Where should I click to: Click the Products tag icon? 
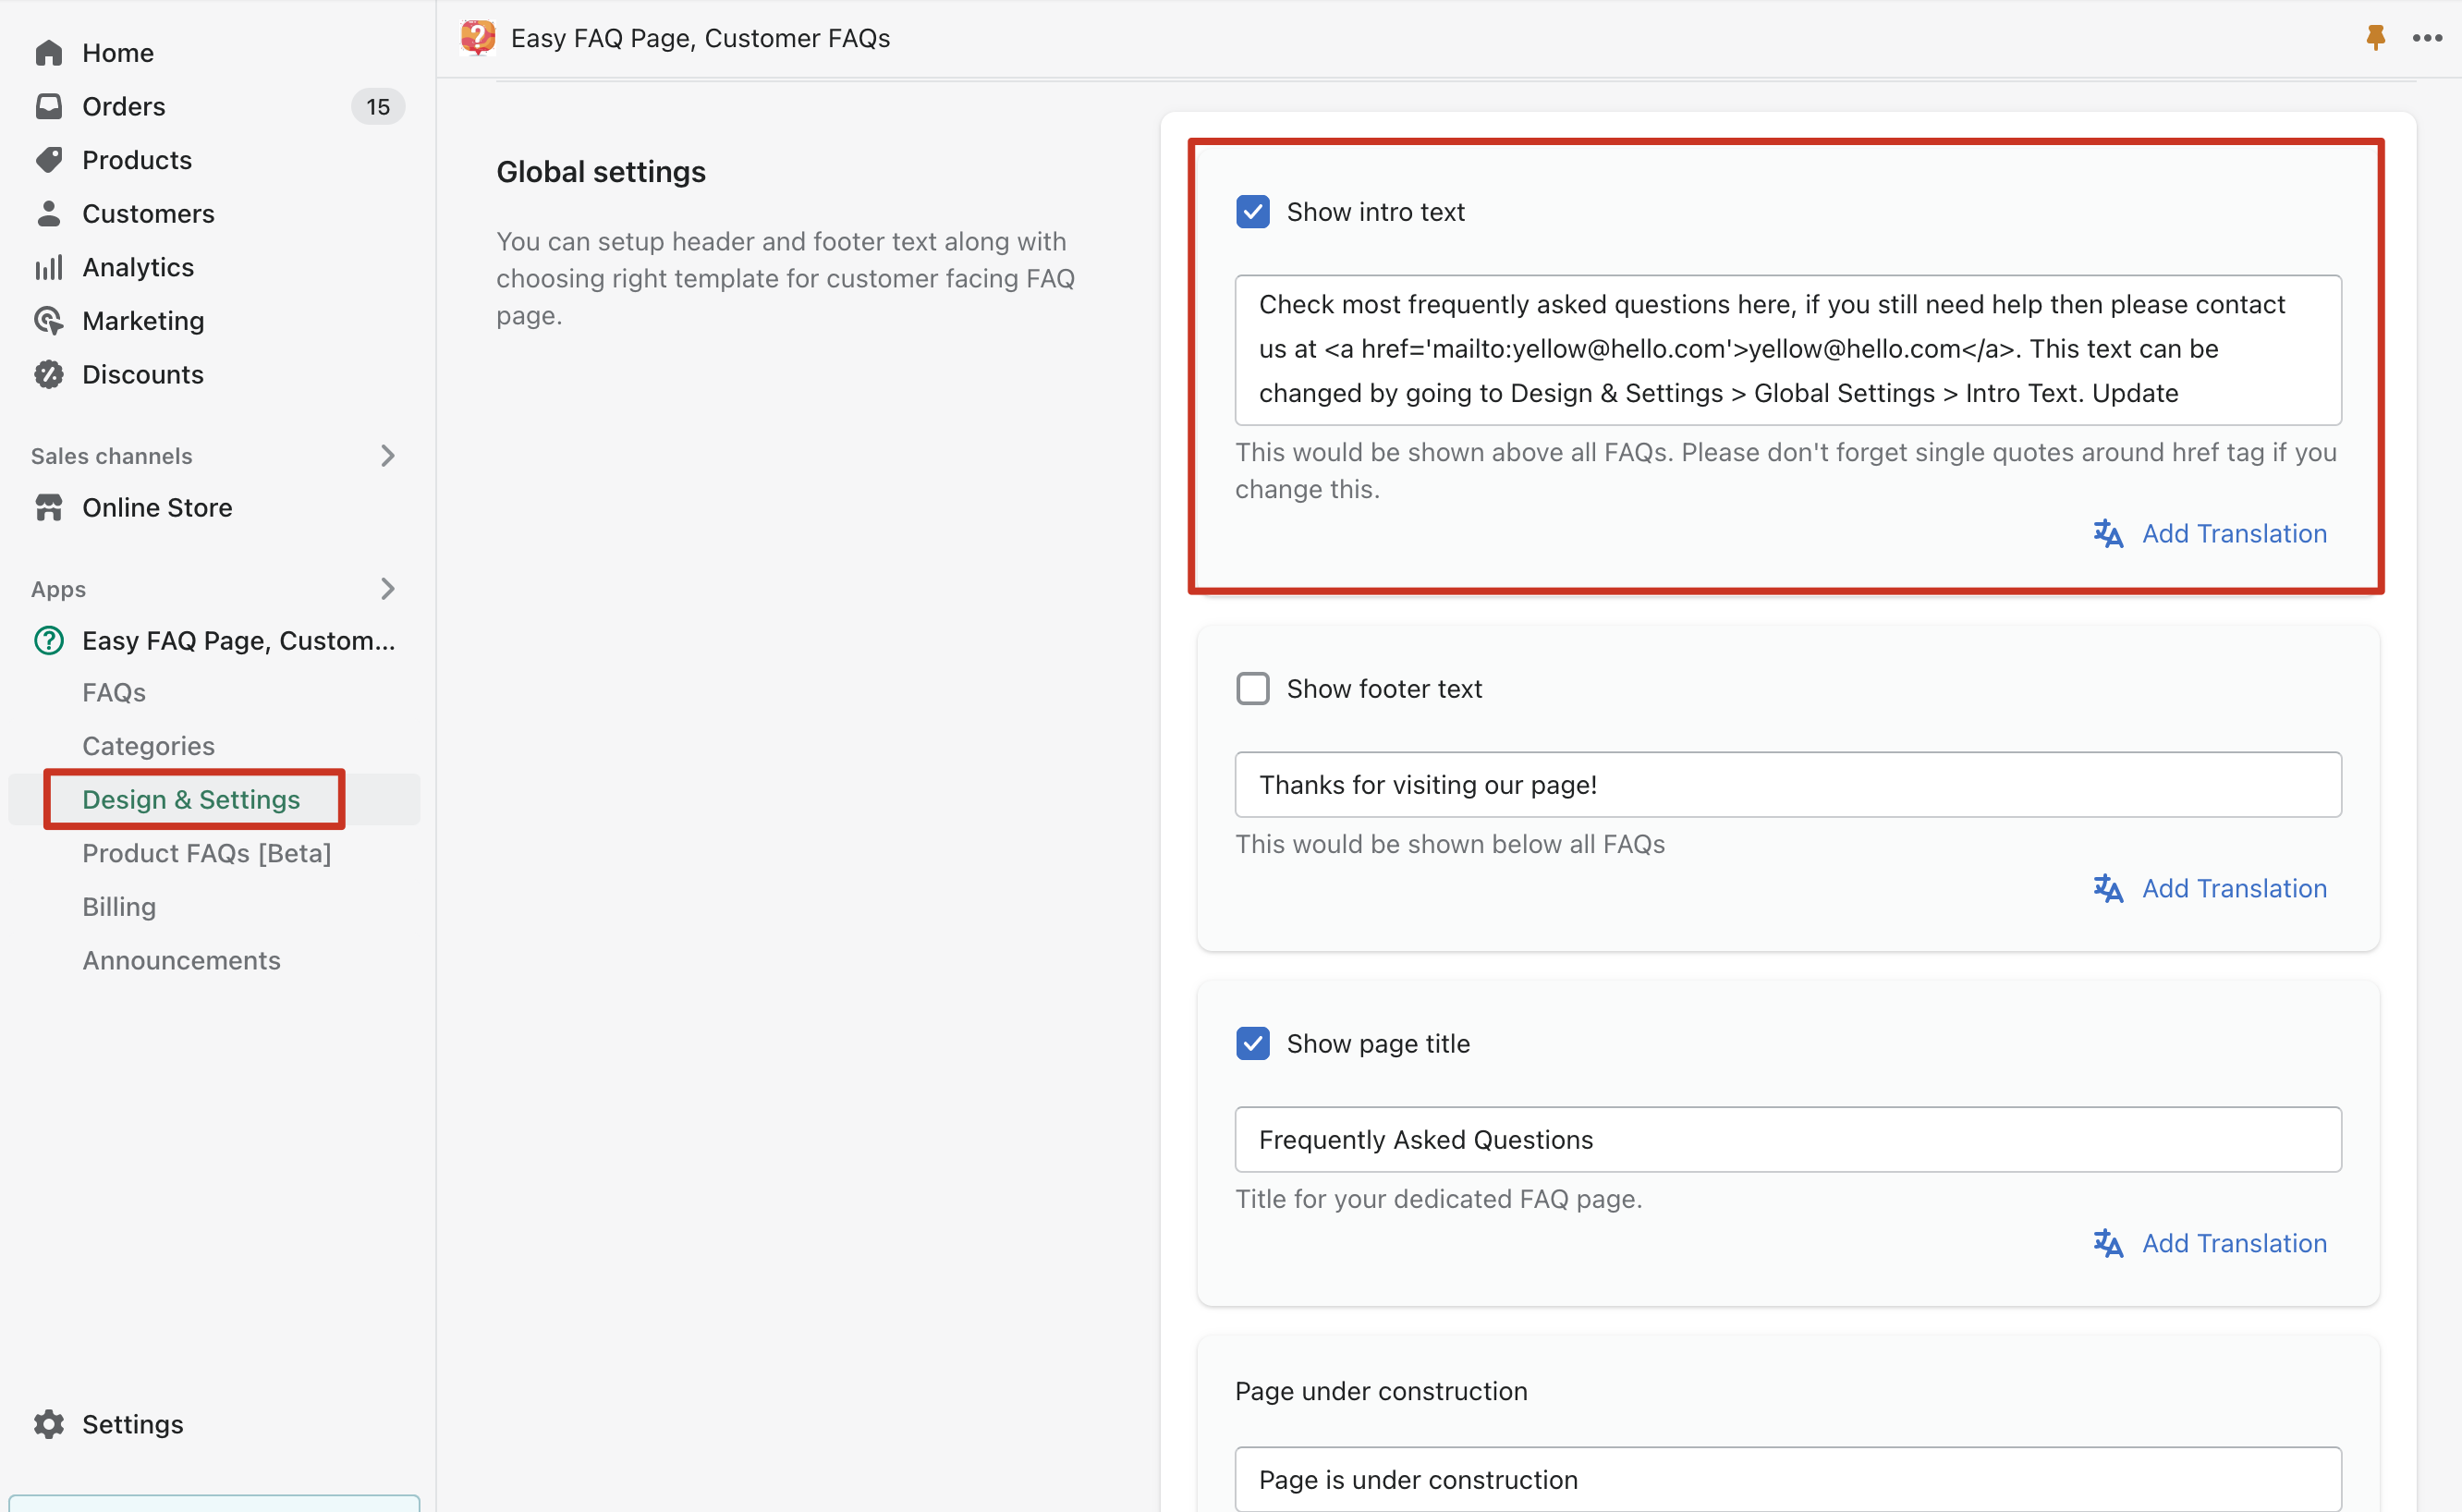point(48,160)
